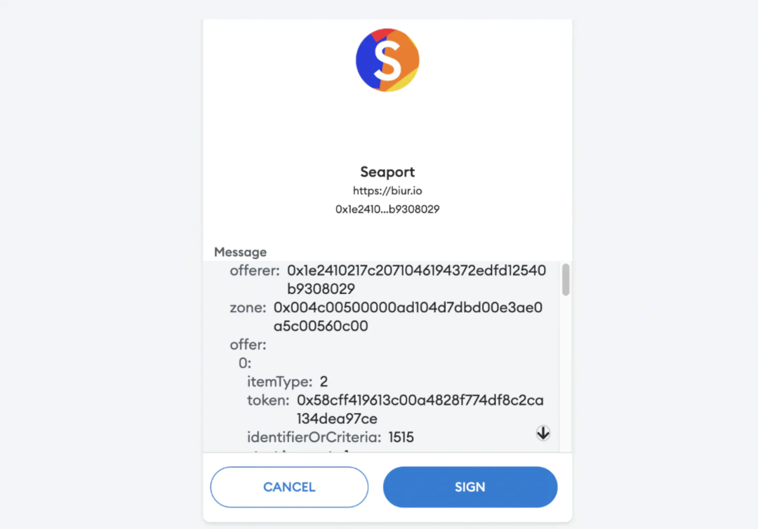Click the token: field label

(x=268, y=401)
